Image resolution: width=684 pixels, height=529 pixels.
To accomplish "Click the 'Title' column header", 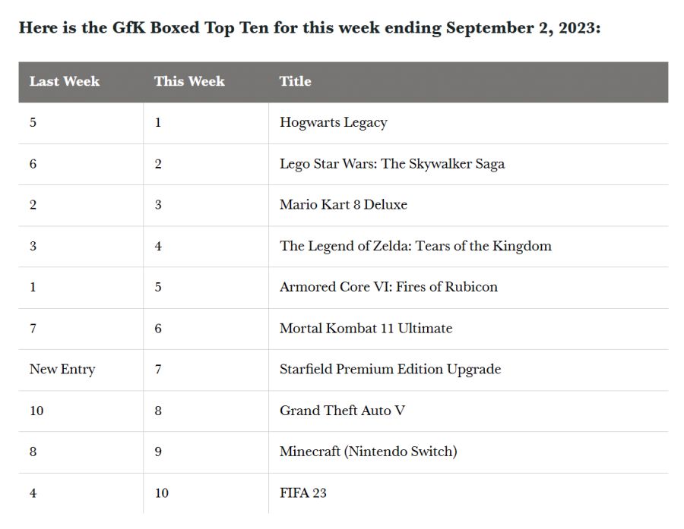I will point(295,81).
